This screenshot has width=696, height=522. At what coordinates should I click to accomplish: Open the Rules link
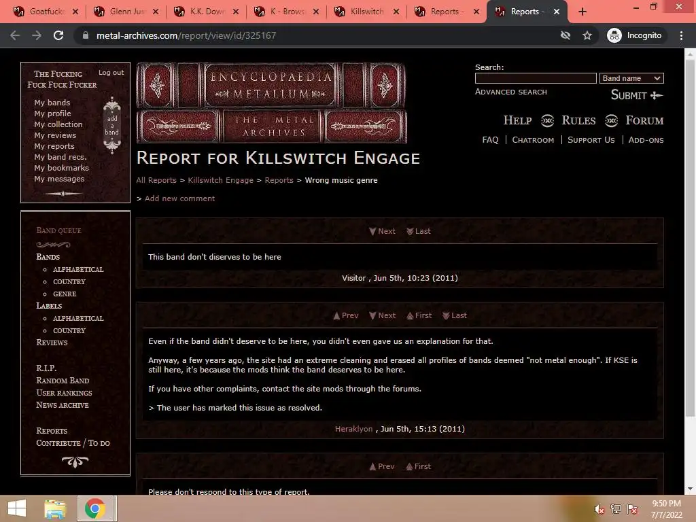578,120
